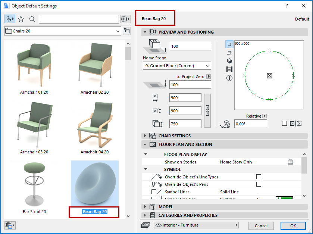Image resolution: width=313 pixels, height=234 pixels.
Task: Click the first 900 dimension field
Action: coord(185,98)
